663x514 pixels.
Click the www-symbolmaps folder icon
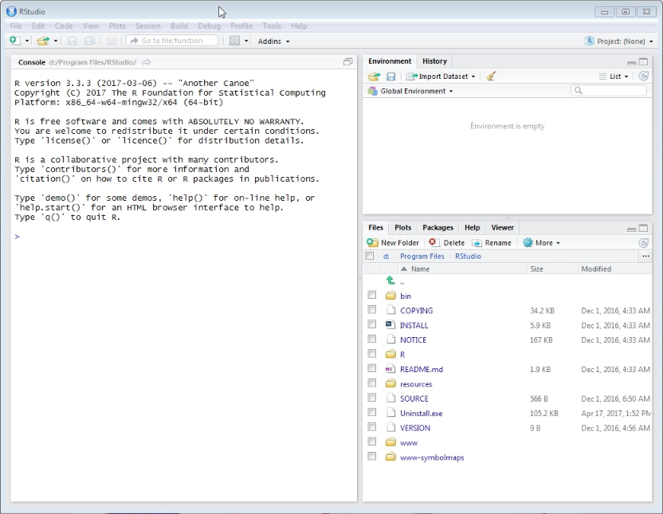[x=390, y=457]
